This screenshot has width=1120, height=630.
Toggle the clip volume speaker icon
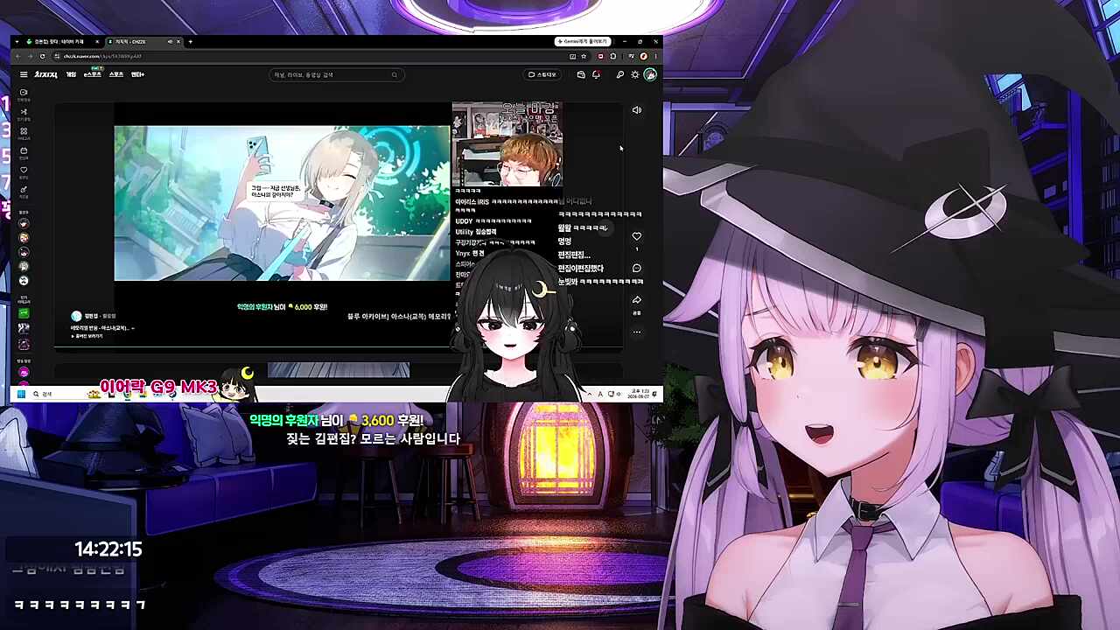pos(637,110)
